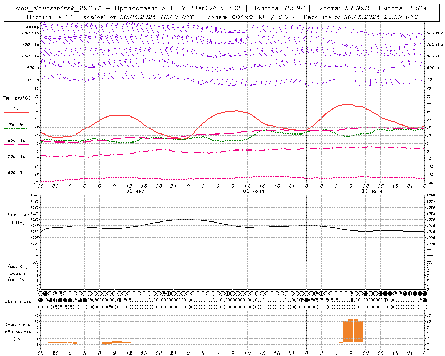Click the tall orange convective bars on 02 июня
This screenshot has height=356, width=445.
pos(353,331)
